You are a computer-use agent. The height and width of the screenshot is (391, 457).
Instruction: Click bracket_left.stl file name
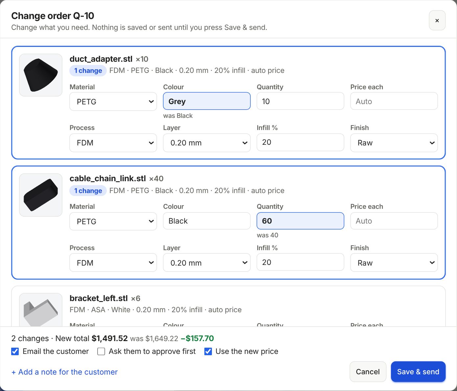(x=99, y=298)
